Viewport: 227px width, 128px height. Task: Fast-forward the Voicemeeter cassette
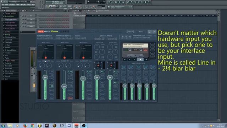click(129, 59)
